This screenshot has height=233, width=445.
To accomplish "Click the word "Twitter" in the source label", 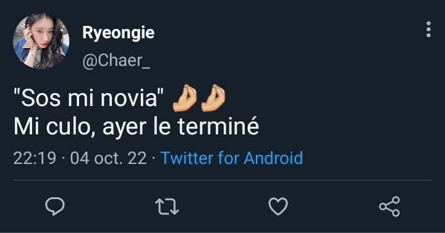I will click(187, 158).
